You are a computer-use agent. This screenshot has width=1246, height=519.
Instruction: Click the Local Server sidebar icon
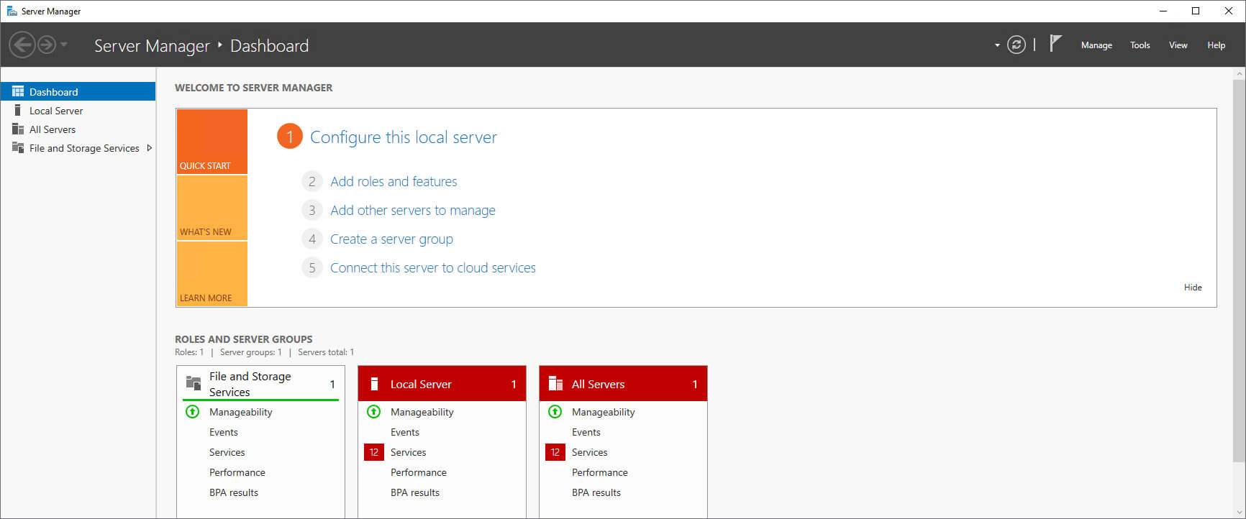click(x=18, y=110)
